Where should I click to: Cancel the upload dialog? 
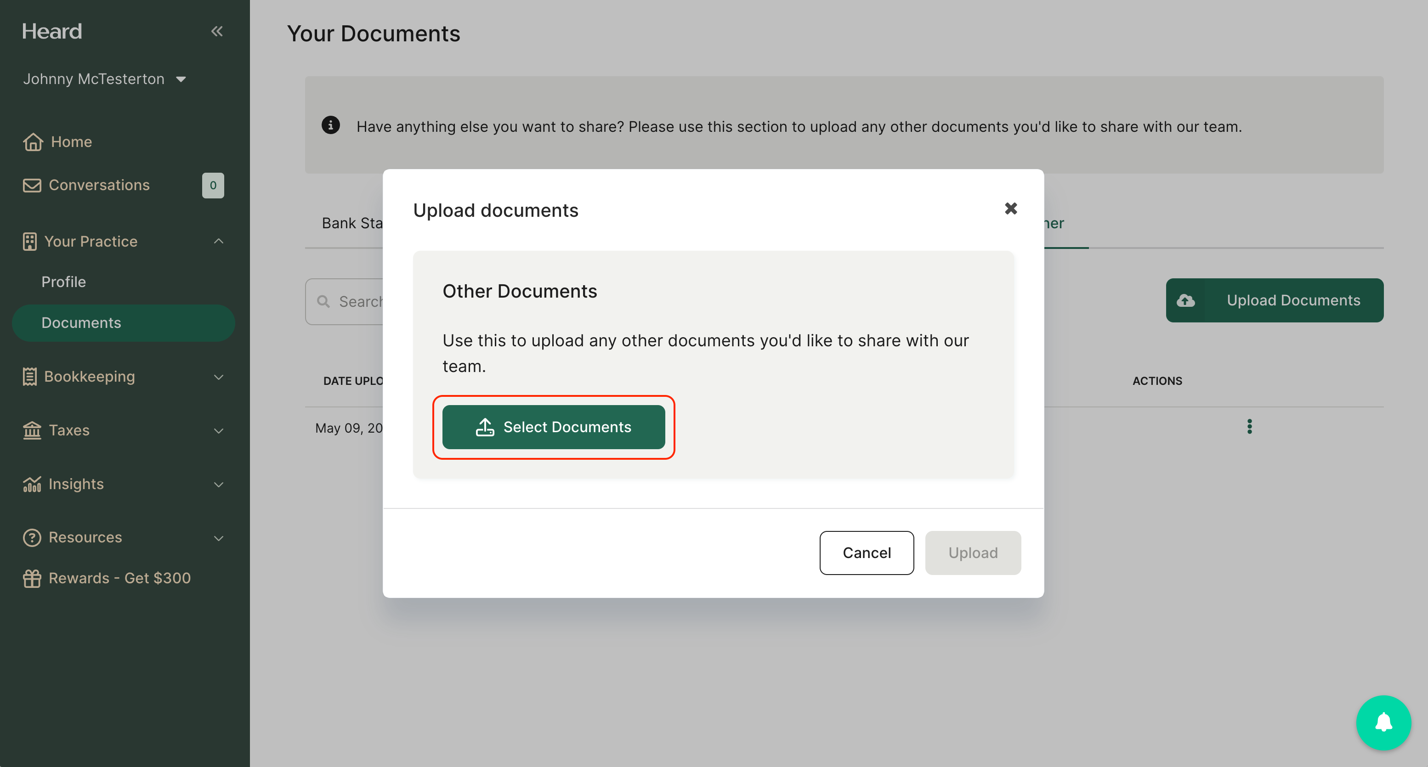(867, 553)
